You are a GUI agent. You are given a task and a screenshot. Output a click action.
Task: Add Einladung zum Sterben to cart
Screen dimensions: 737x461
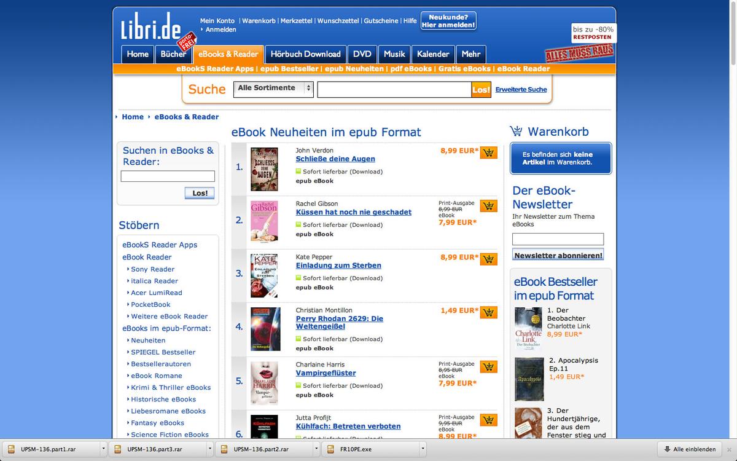click(489, 259)
